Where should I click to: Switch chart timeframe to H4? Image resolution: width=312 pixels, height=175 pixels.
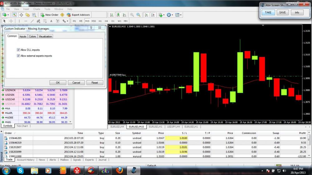(106, 21)
